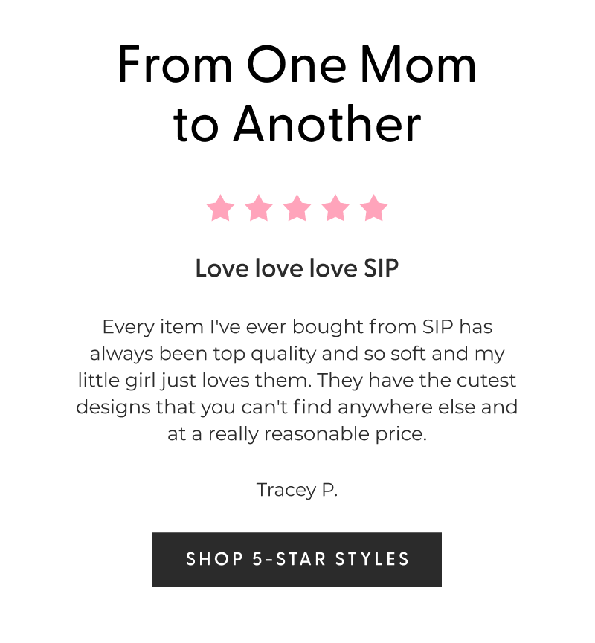Click the second pink star icon
Image resolution: width=595 pixels, height=643 pixels.
pyautogui.click(x=258, y=209)
